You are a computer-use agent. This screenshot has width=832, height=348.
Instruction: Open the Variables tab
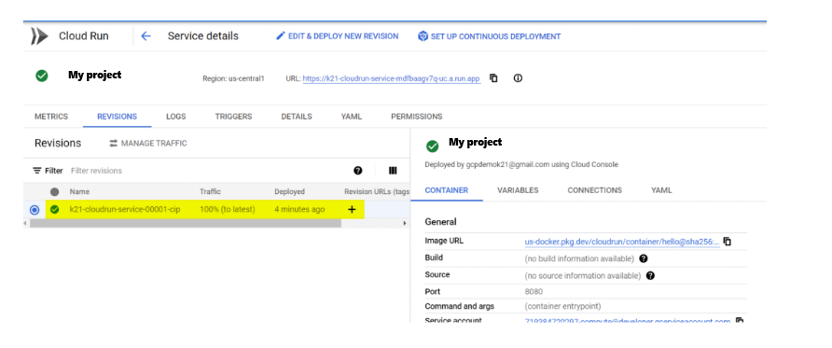518,190
